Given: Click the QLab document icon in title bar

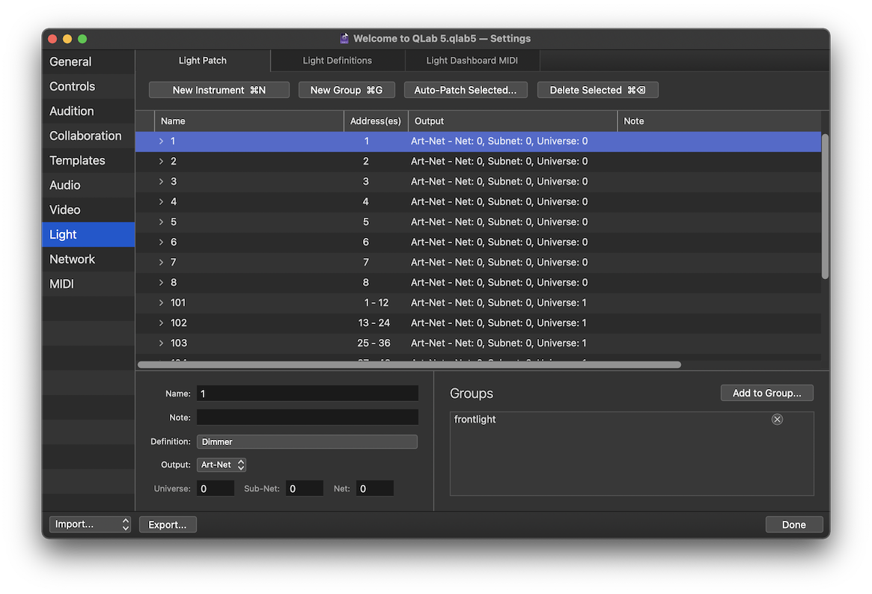Looking at the screenshot, I should tap(344, 38).
